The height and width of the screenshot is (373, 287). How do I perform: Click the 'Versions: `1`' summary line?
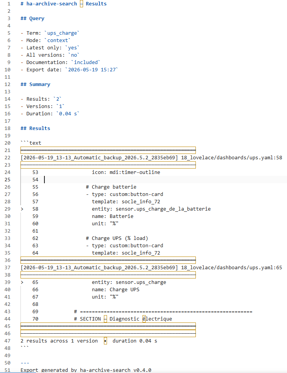click(42, 106)
